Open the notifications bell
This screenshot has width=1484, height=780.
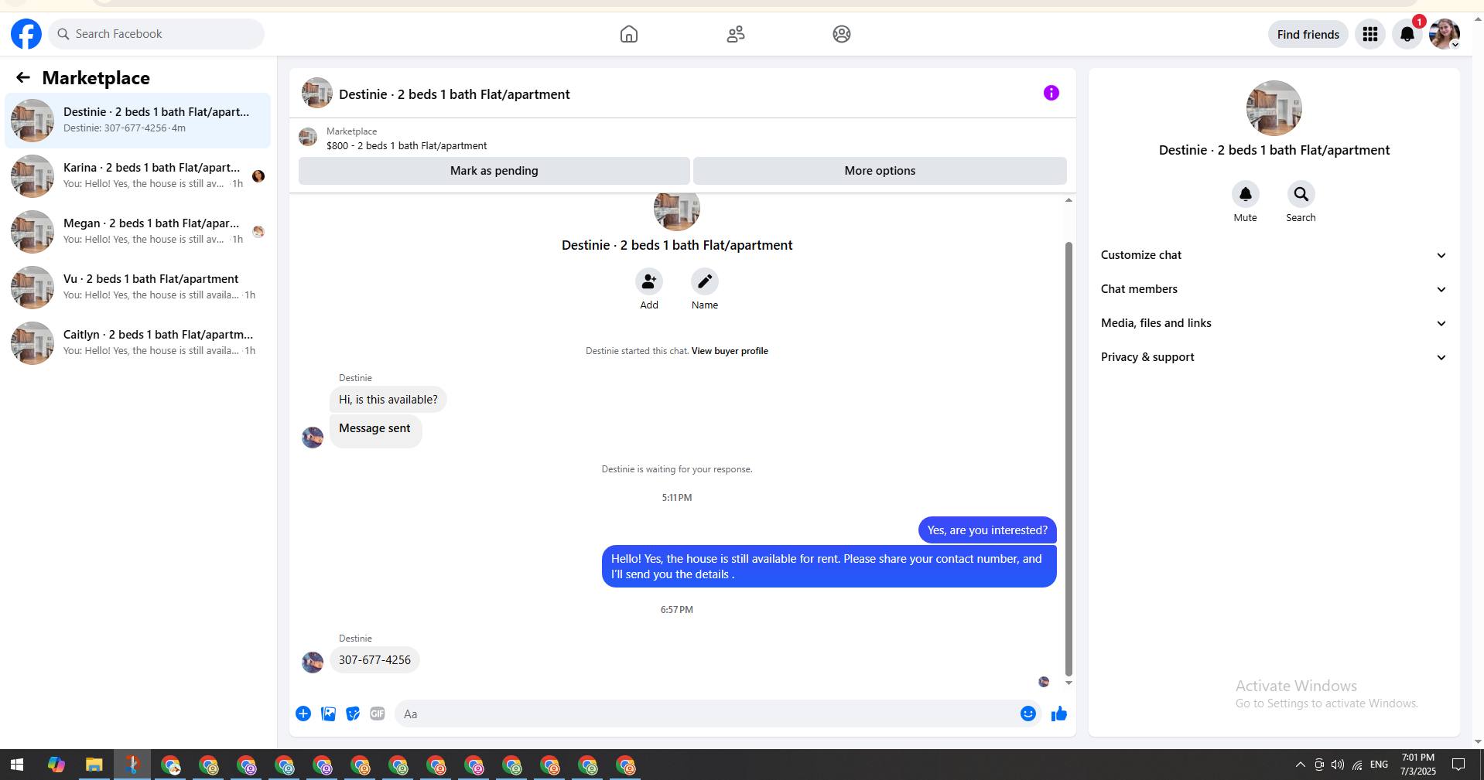pyautogui.click(x=1407, y=34)
